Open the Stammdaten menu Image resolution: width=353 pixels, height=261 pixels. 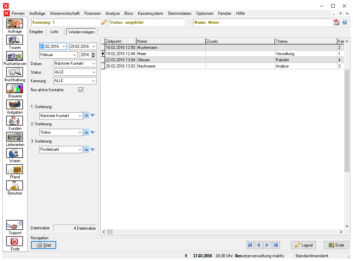[179, 13]
